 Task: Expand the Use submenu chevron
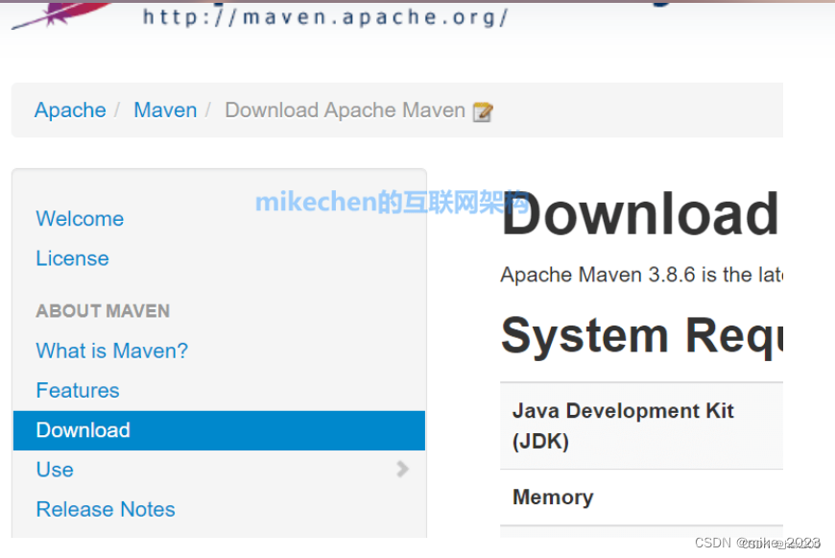pos(403,470)
